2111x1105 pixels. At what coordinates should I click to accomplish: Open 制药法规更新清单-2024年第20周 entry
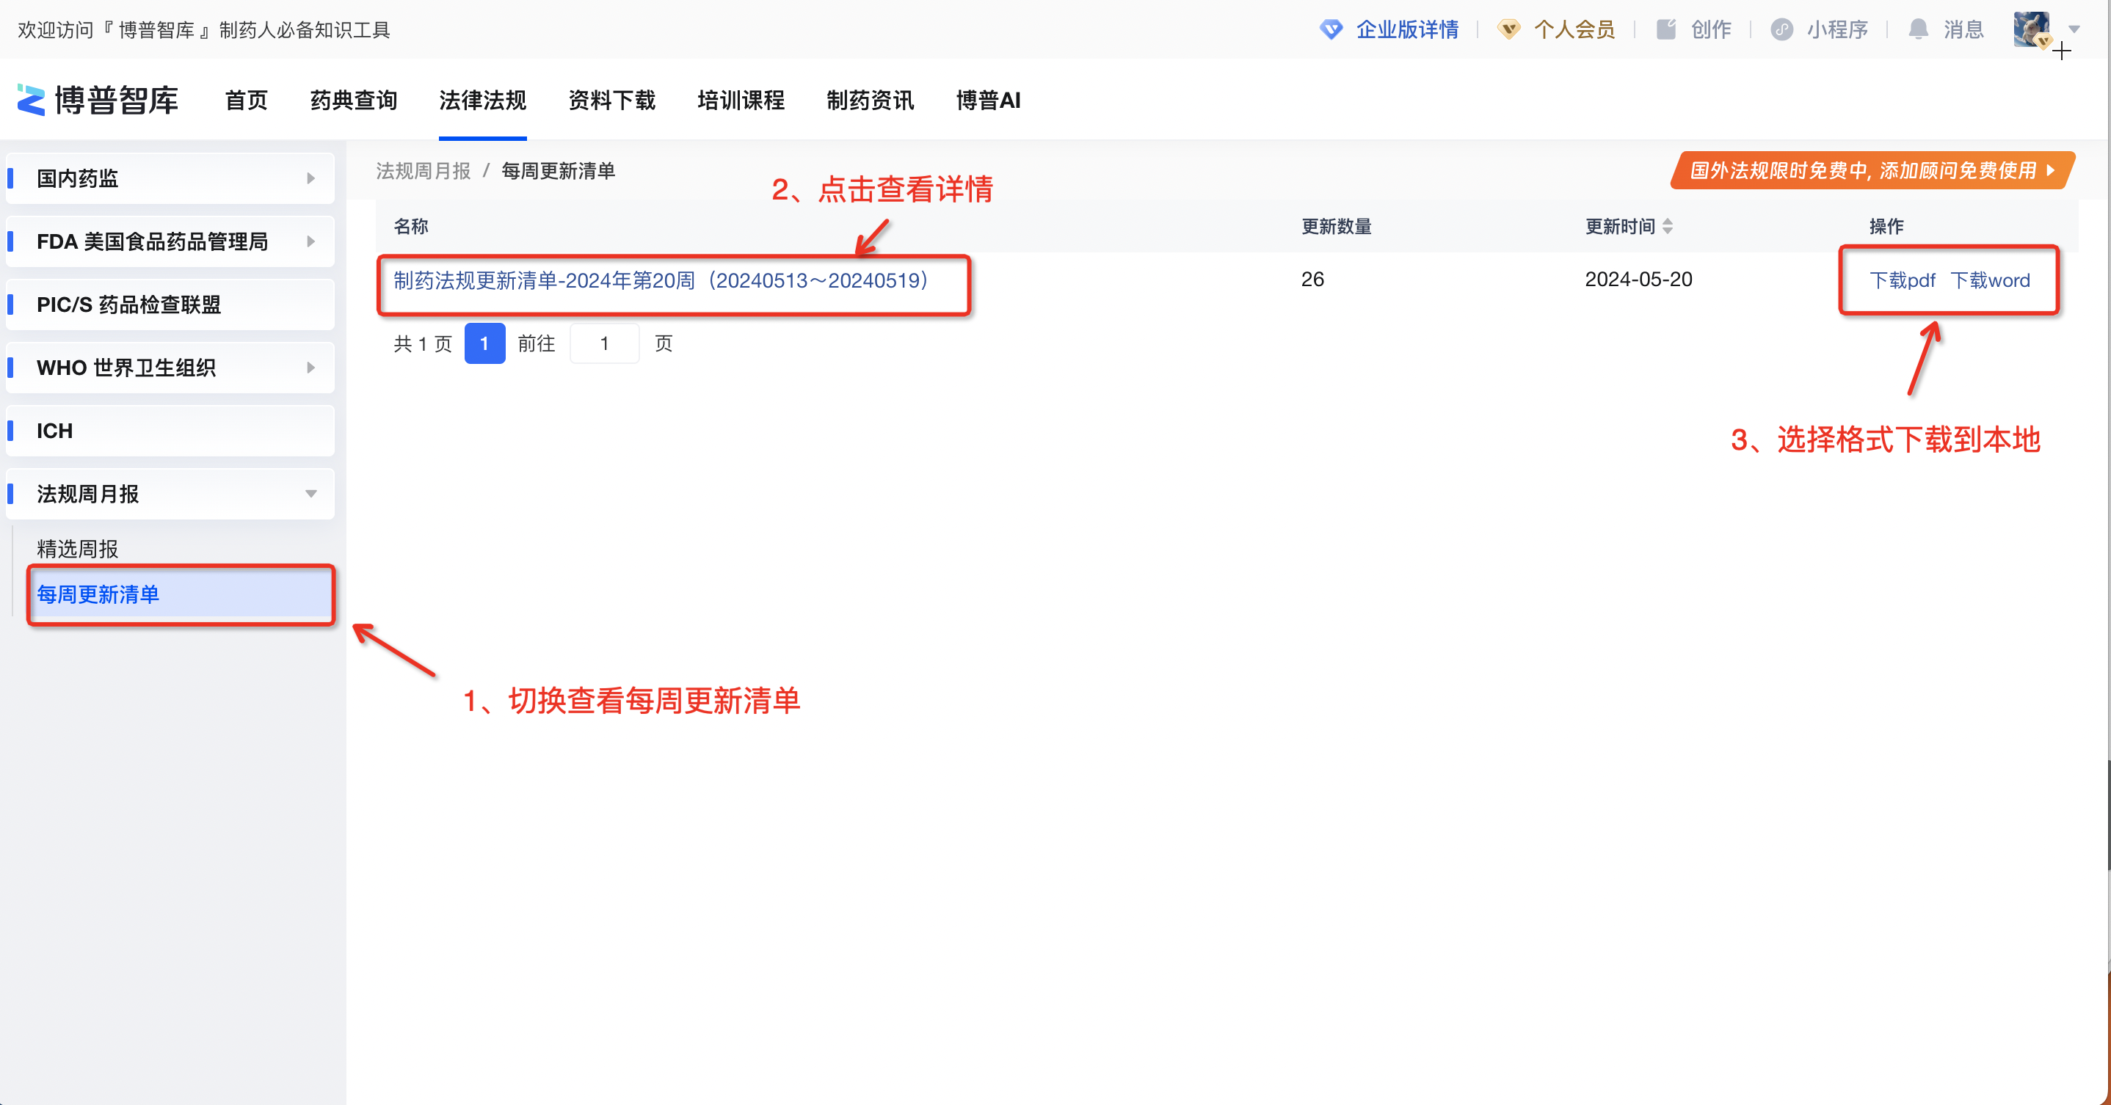click(661, 280)
